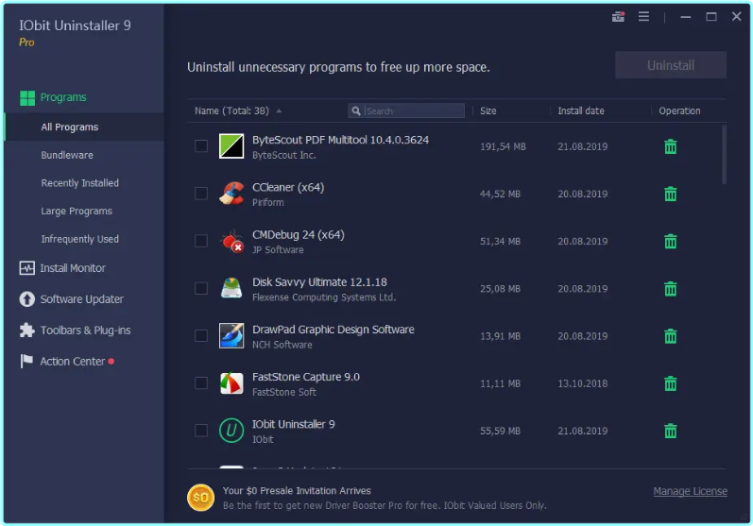Minimize the IObit Uninstaller window
This screenshot has width=753, height=526.
(685, 17)
